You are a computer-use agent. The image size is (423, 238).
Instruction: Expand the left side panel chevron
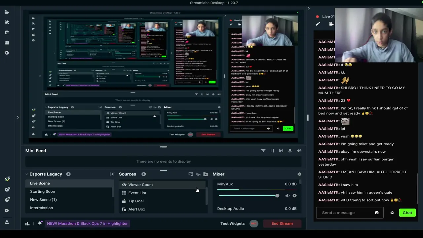pyautogui.click(x=18, y=117)
